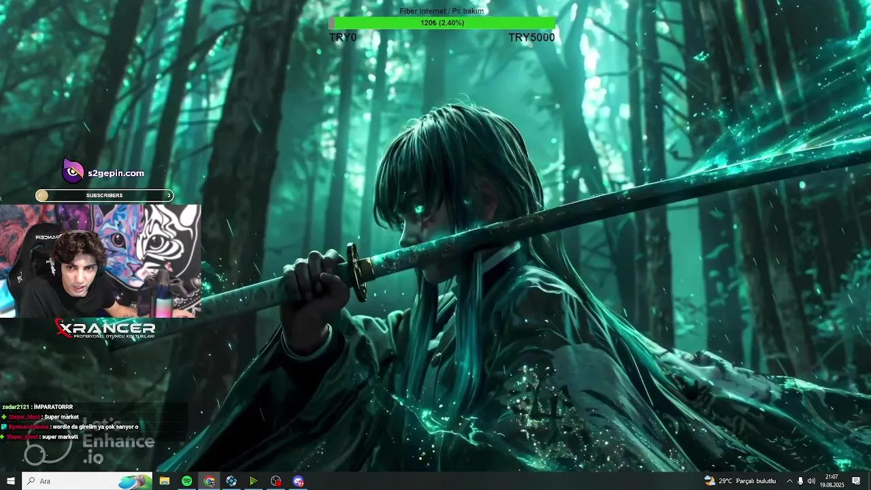Click the microphone icon in system tray

tap(800, 481)
